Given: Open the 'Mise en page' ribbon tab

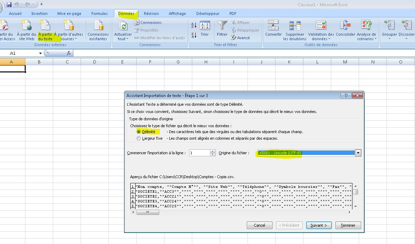Looking at the screenshot, I should coord(69,14).
